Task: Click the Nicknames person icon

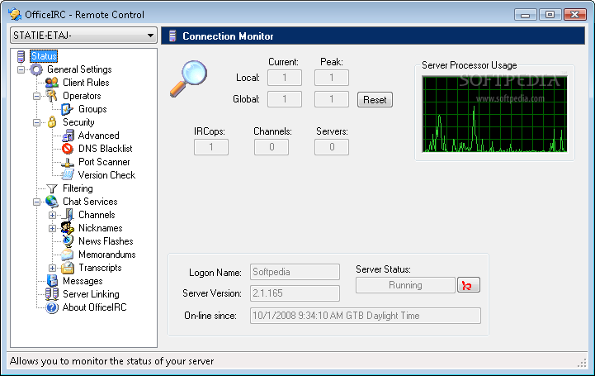Action: (68, 228)
